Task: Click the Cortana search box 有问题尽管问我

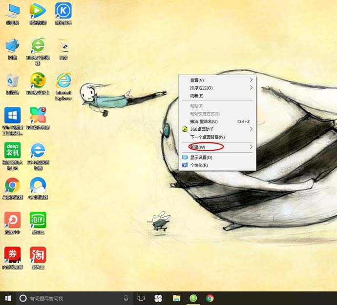Action: click(x=75, y=298)
